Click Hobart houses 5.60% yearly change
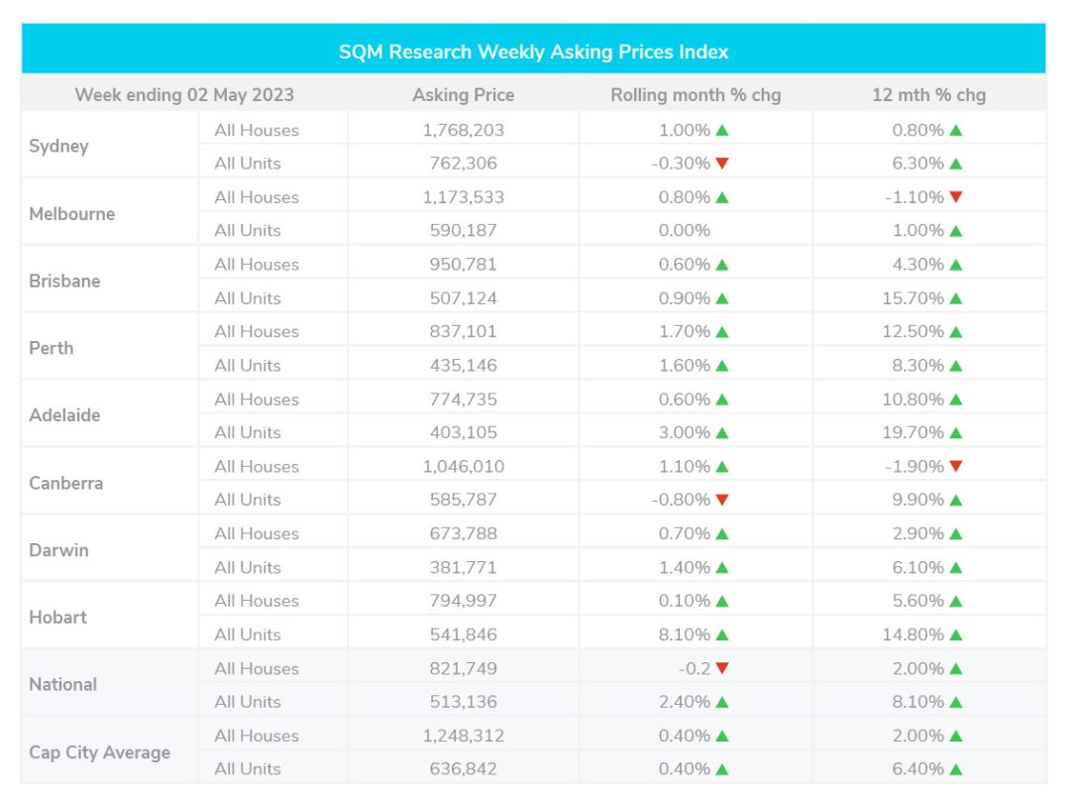Viewport: 1070px width, 803px height. (x=917, y=600)
